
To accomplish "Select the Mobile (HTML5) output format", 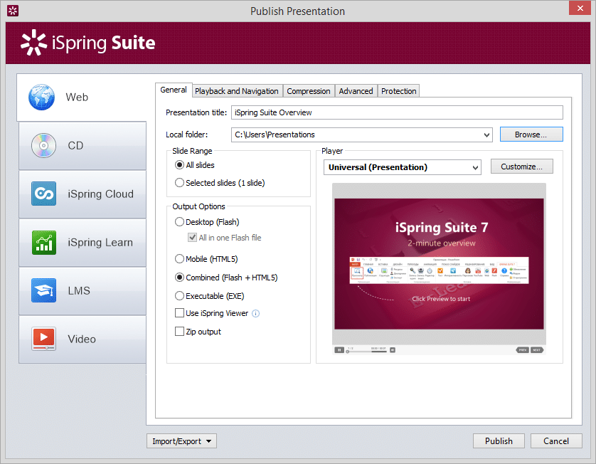I will [179, 259].
